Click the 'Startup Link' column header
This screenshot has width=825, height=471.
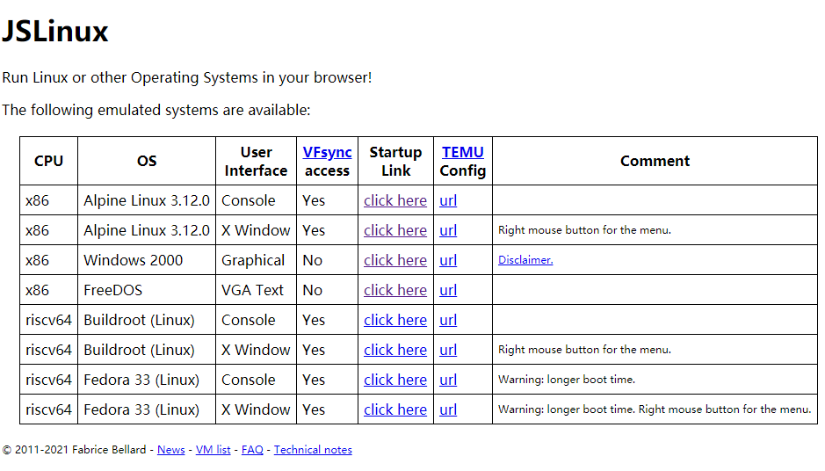(395, 162)
